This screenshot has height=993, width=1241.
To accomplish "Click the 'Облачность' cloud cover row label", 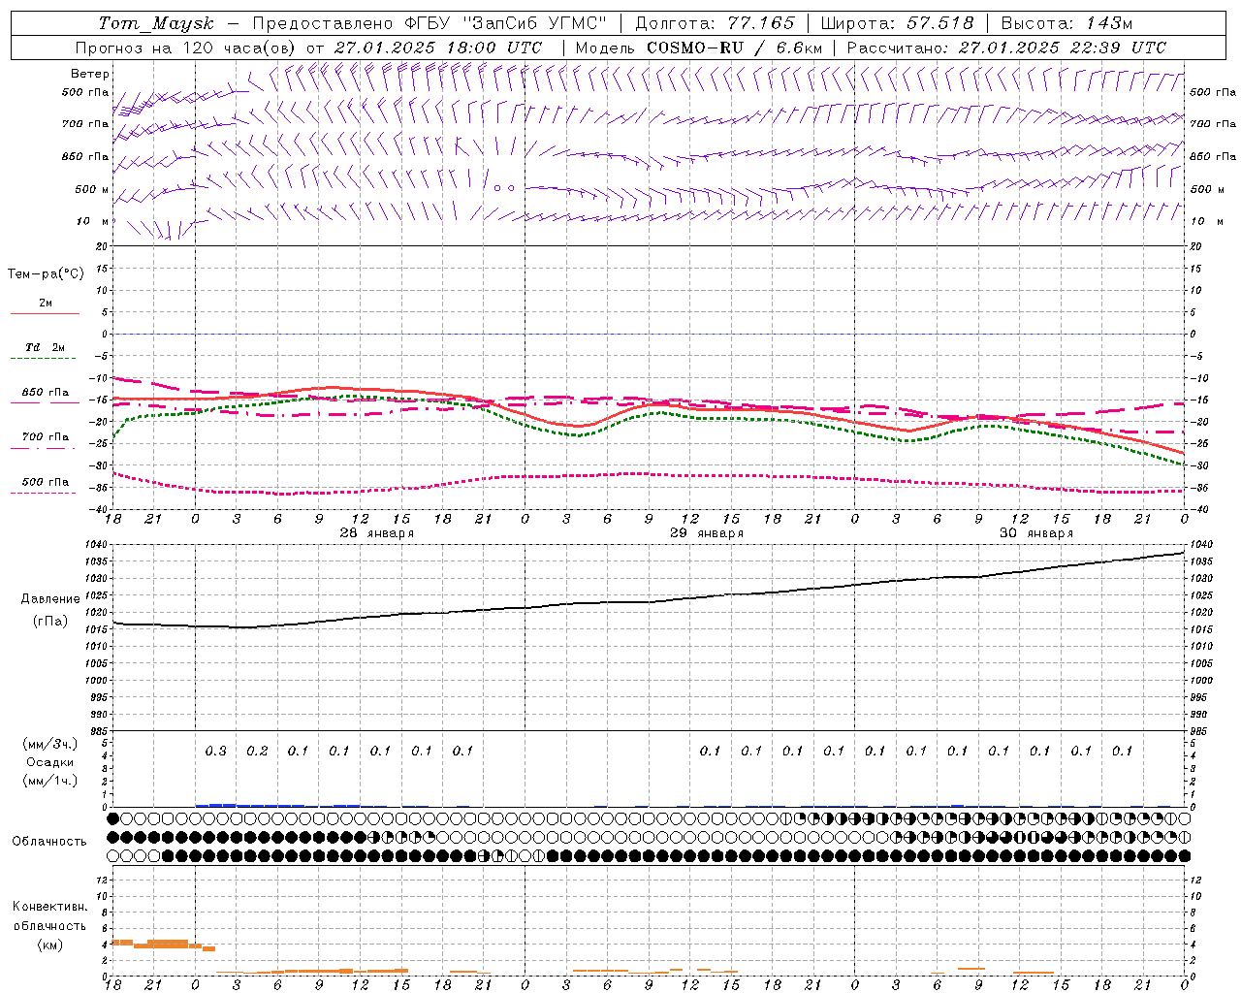I will pyautogui.click(x=49, y=841).
